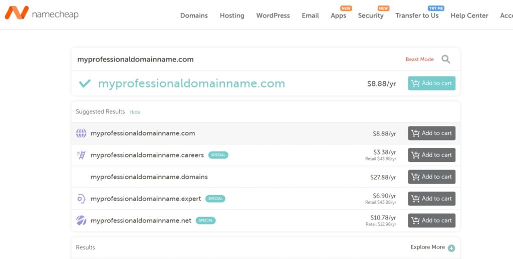
Task: Click the TRY ME badge above Transfer
Action: (436, 8)
